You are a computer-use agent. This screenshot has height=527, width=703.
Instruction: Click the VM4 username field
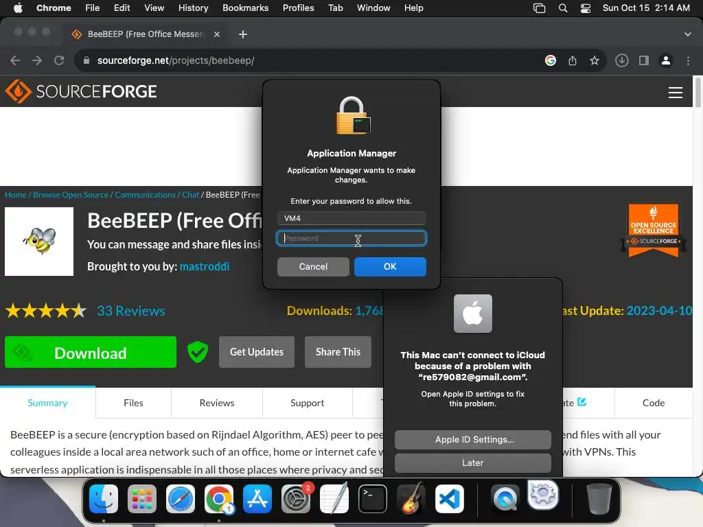(351, 218)
